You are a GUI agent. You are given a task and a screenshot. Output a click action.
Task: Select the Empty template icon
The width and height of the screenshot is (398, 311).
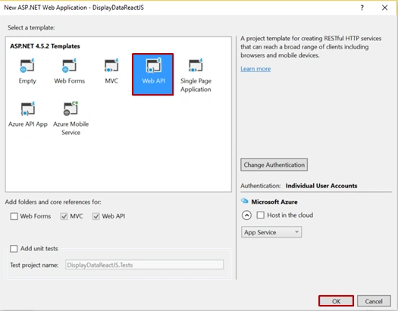[x=27, y=65]
